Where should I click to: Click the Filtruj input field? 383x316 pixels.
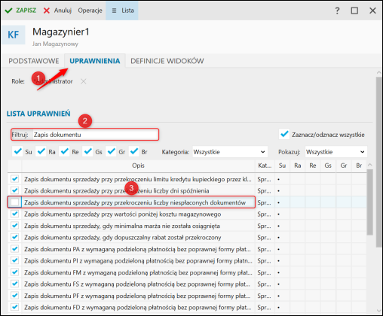[x=96, y=135]
